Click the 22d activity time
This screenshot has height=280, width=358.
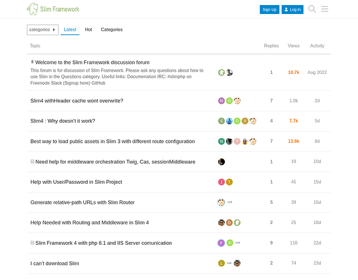(x=317, y=243)
